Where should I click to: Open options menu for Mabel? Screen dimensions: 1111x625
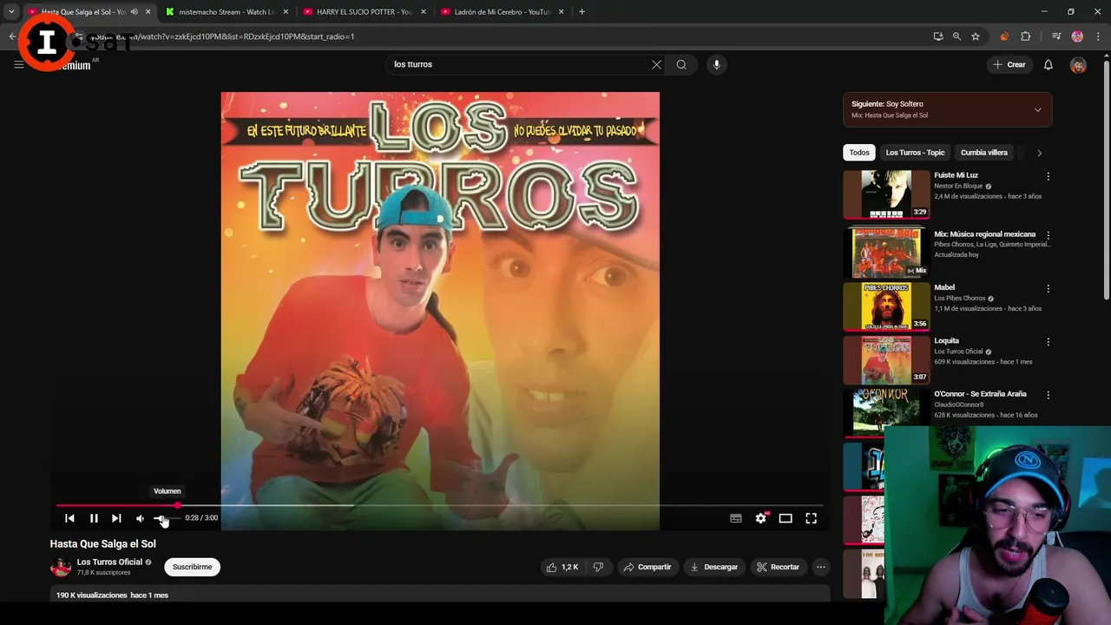[1048, 288]
